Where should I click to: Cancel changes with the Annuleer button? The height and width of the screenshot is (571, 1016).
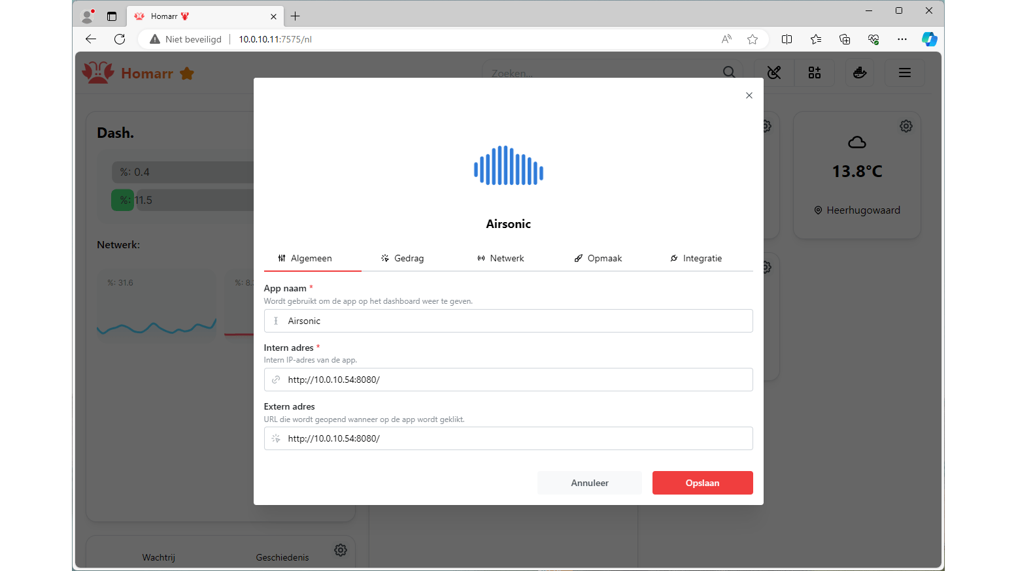point(590,483)
